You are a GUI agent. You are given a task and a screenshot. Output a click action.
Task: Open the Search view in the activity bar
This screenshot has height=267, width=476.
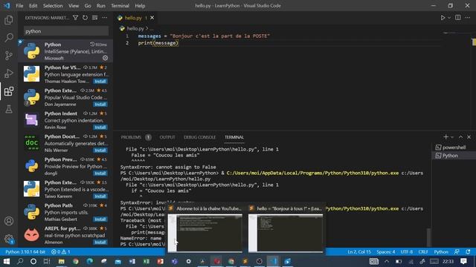(9, 38)
